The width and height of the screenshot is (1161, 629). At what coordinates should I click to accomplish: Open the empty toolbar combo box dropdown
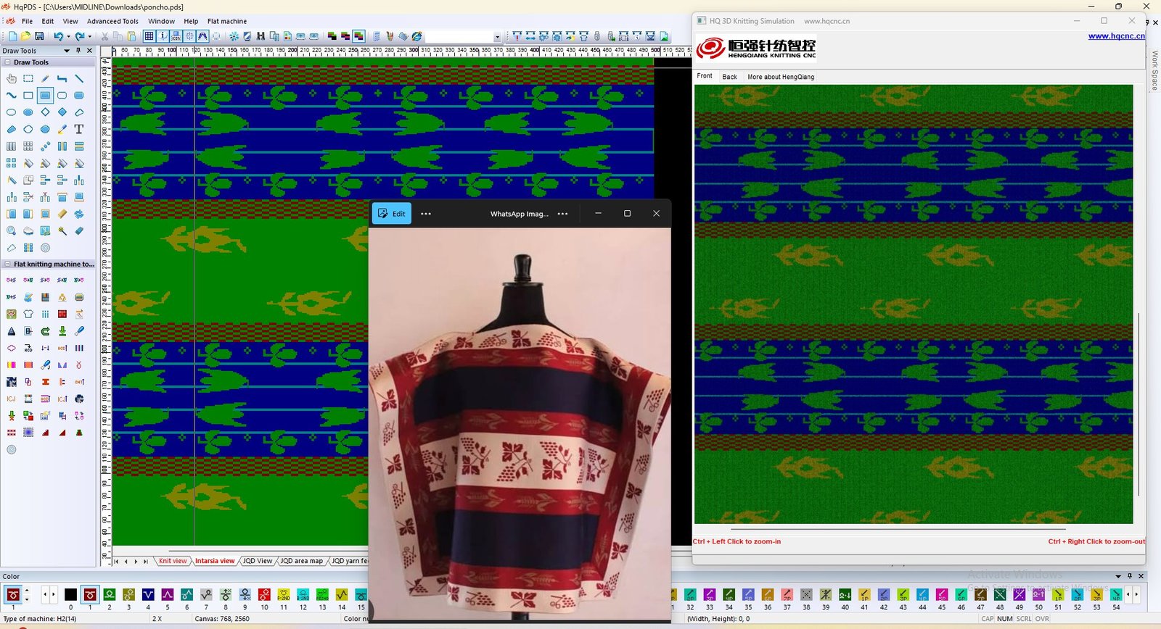tap(497, 37)
